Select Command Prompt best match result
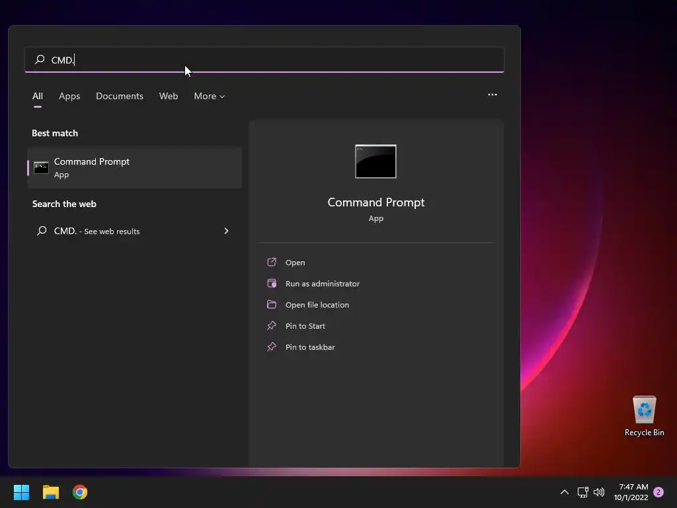 point(134,167)
